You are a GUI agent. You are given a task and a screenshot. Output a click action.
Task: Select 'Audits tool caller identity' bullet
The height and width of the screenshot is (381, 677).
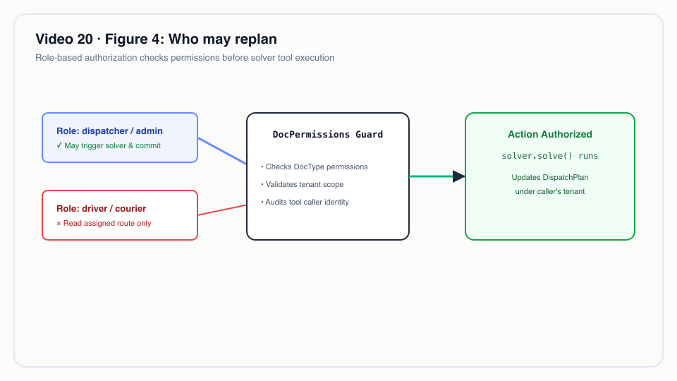click(305, 202)
